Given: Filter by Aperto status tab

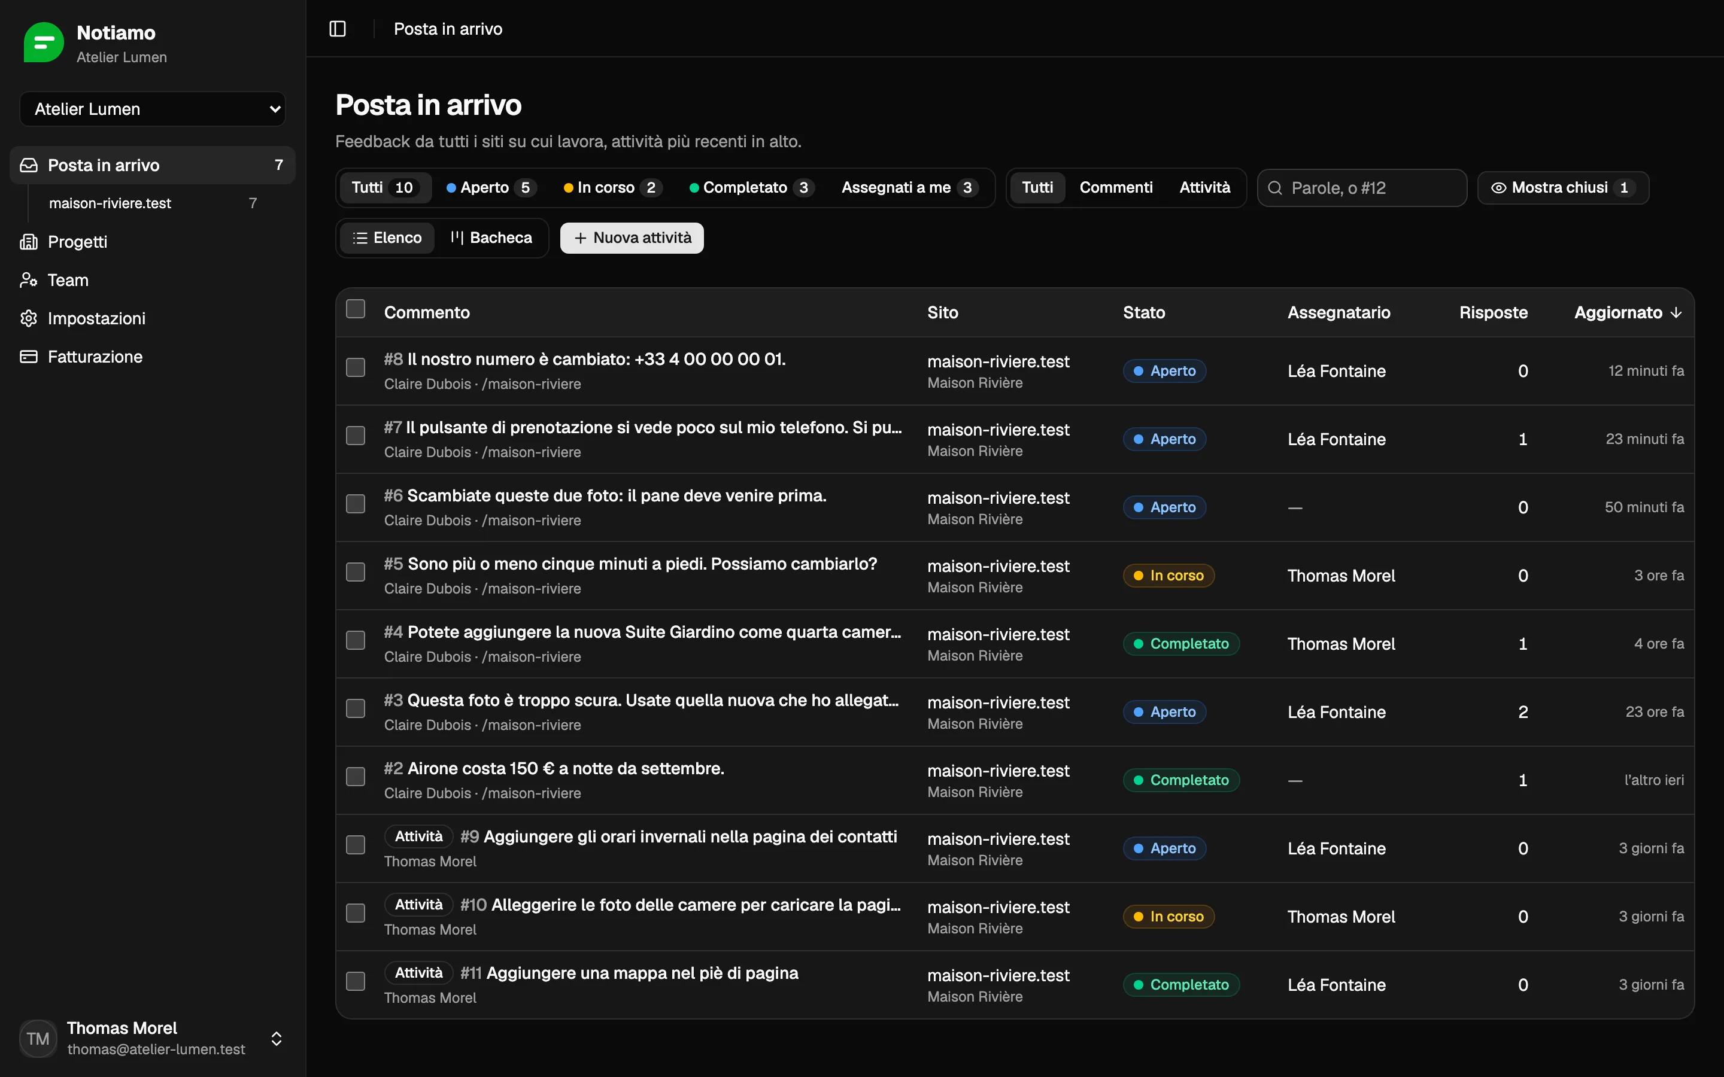Looking at the screenshot, I should tap(490, 187).
